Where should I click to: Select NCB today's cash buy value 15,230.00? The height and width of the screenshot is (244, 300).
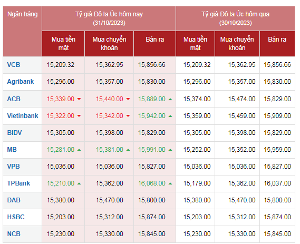click(61, 233)
